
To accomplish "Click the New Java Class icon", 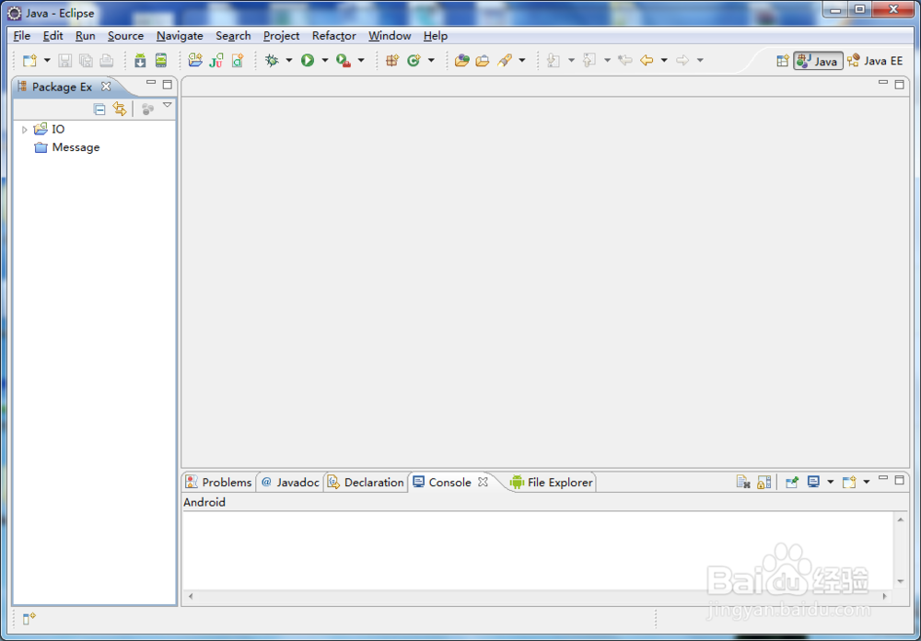I will (x=414, y=61).
